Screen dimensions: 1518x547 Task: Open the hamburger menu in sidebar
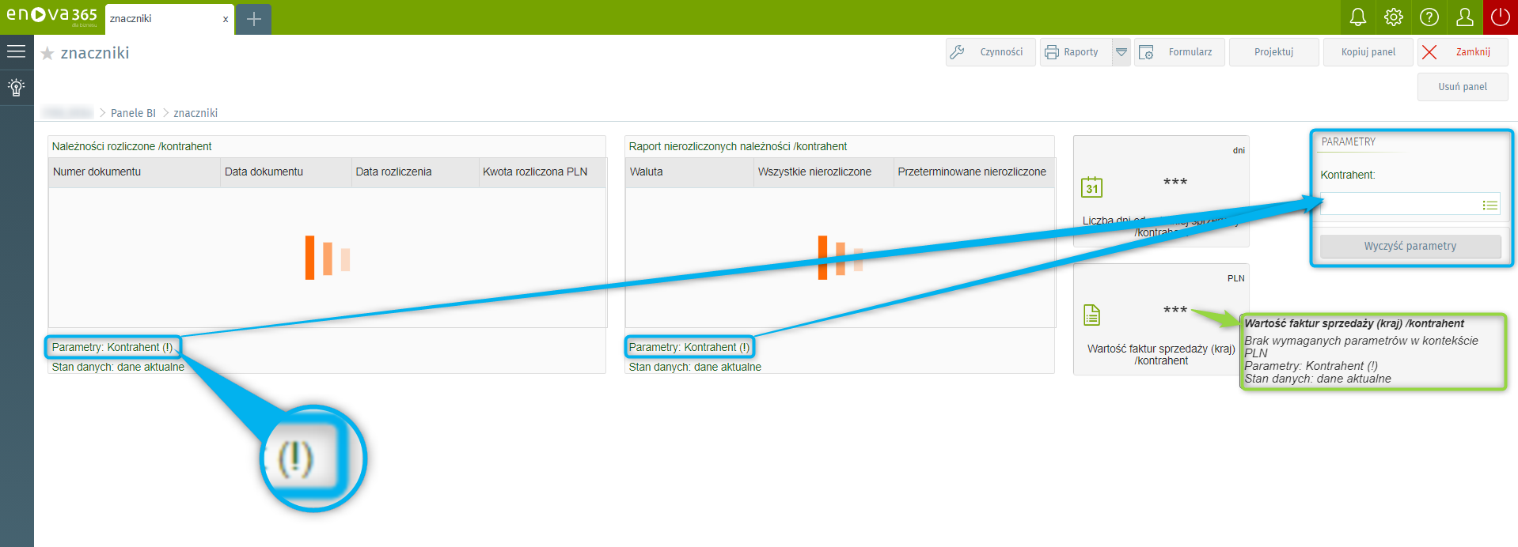click(x=17, y=52)
